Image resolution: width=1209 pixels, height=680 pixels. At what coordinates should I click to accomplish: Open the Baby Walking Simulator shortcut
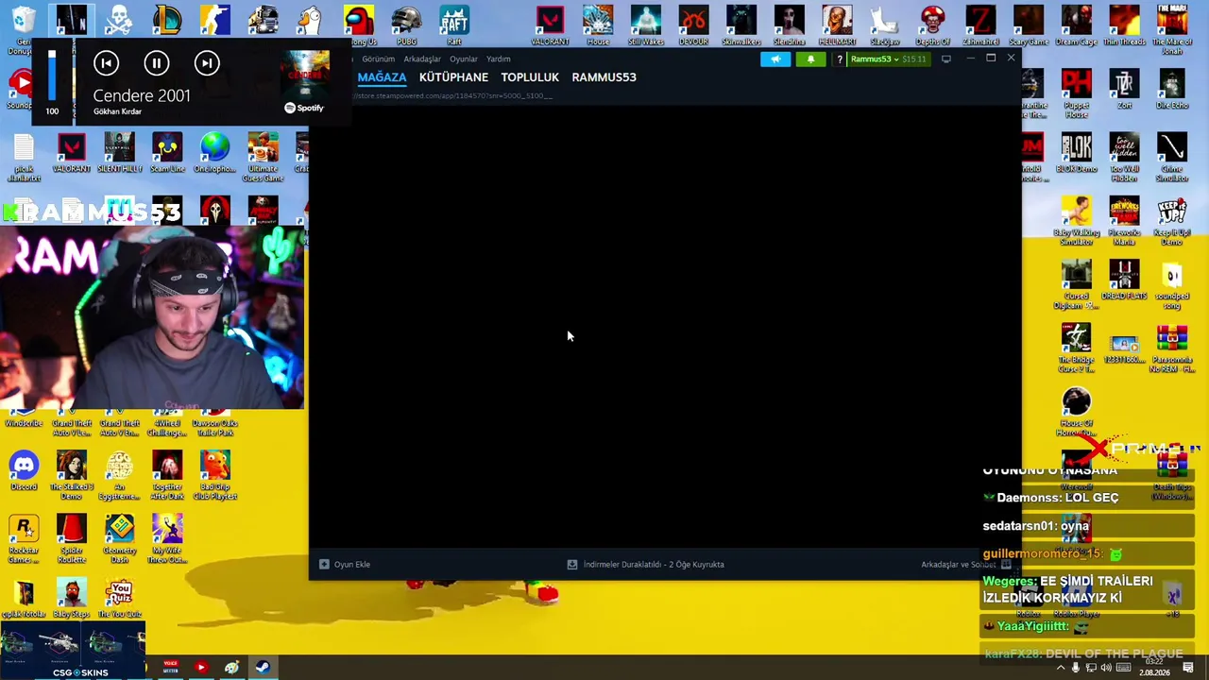[1076, 221]
